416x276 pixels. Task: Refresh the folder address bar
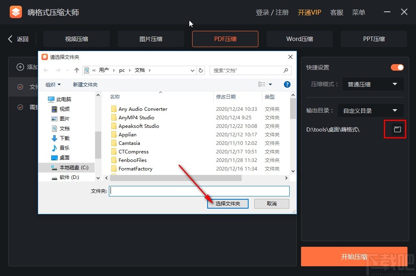pyautogui.click(x=201, y=70)
